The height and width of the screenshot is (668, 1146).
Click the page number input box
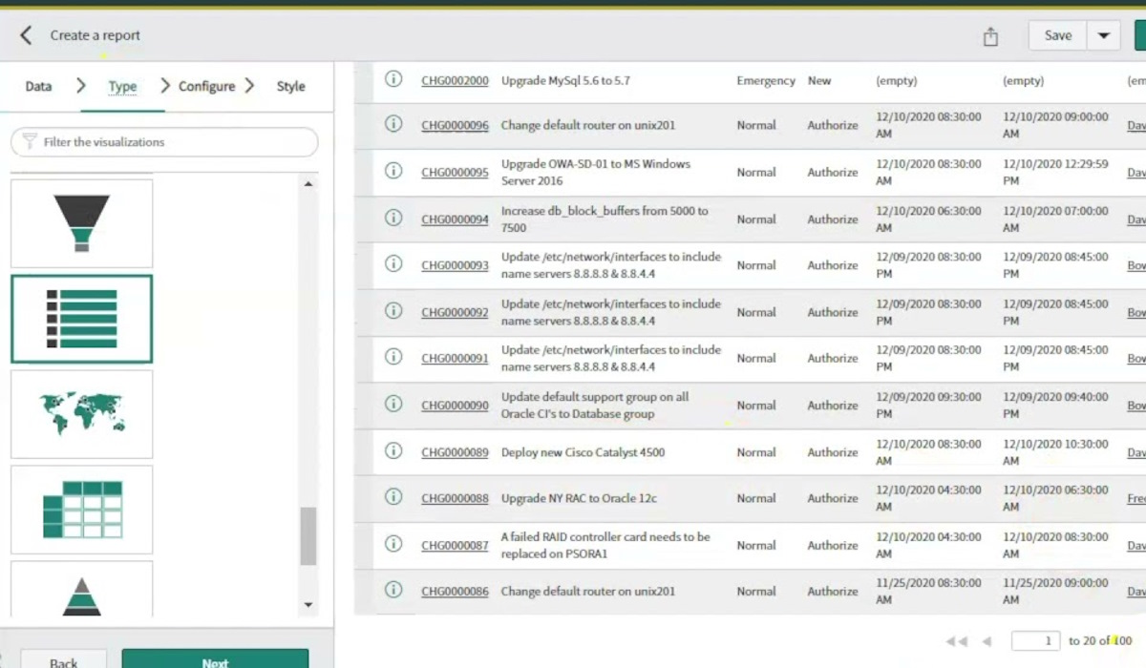point(1035,641)
